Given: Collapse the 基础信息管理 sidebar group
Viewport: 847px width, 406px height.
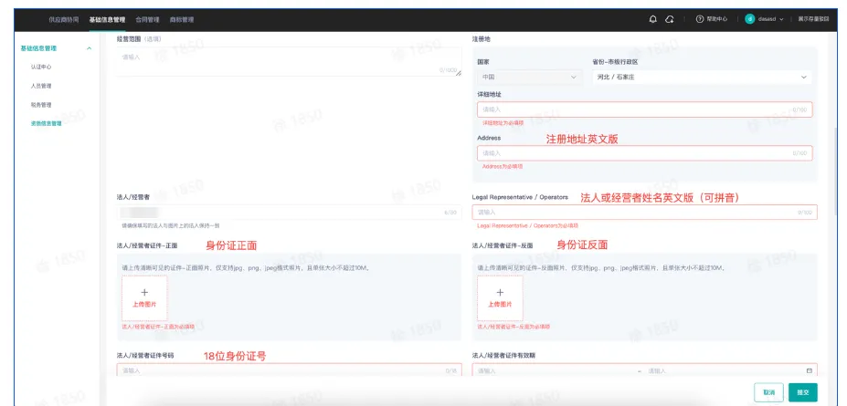Looking at the screenshot, I should [x=90, y=48].
